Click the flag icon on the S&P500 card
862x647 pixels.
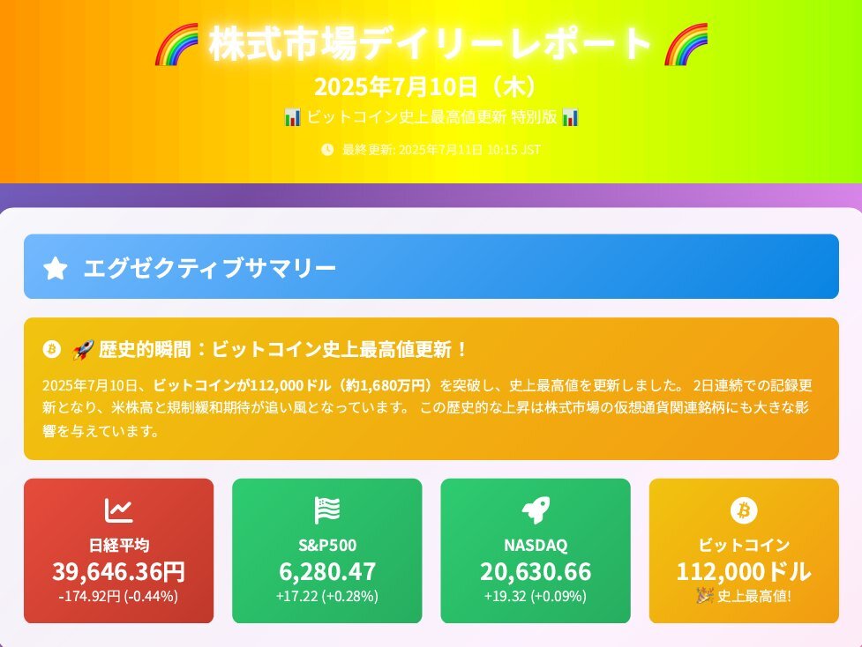point(327,510)
